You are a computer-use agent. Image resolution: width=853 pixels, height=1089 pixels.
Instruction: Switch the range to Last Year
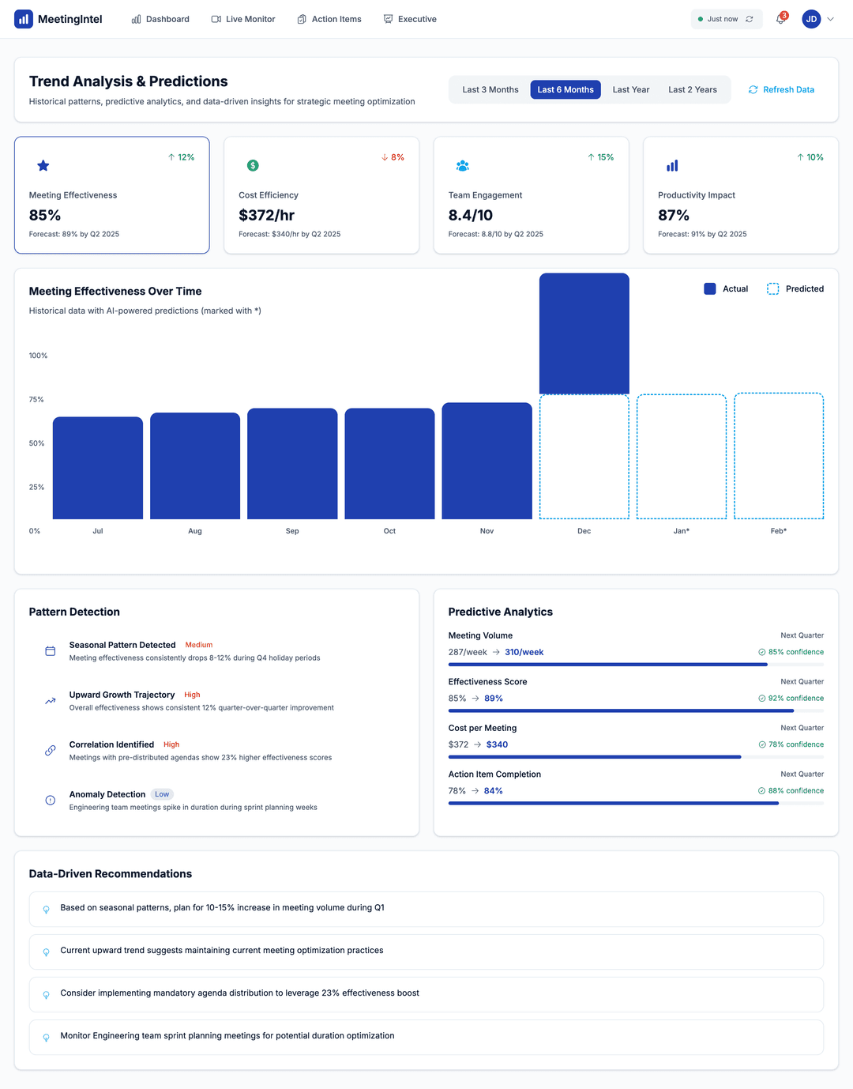point(631,89)
